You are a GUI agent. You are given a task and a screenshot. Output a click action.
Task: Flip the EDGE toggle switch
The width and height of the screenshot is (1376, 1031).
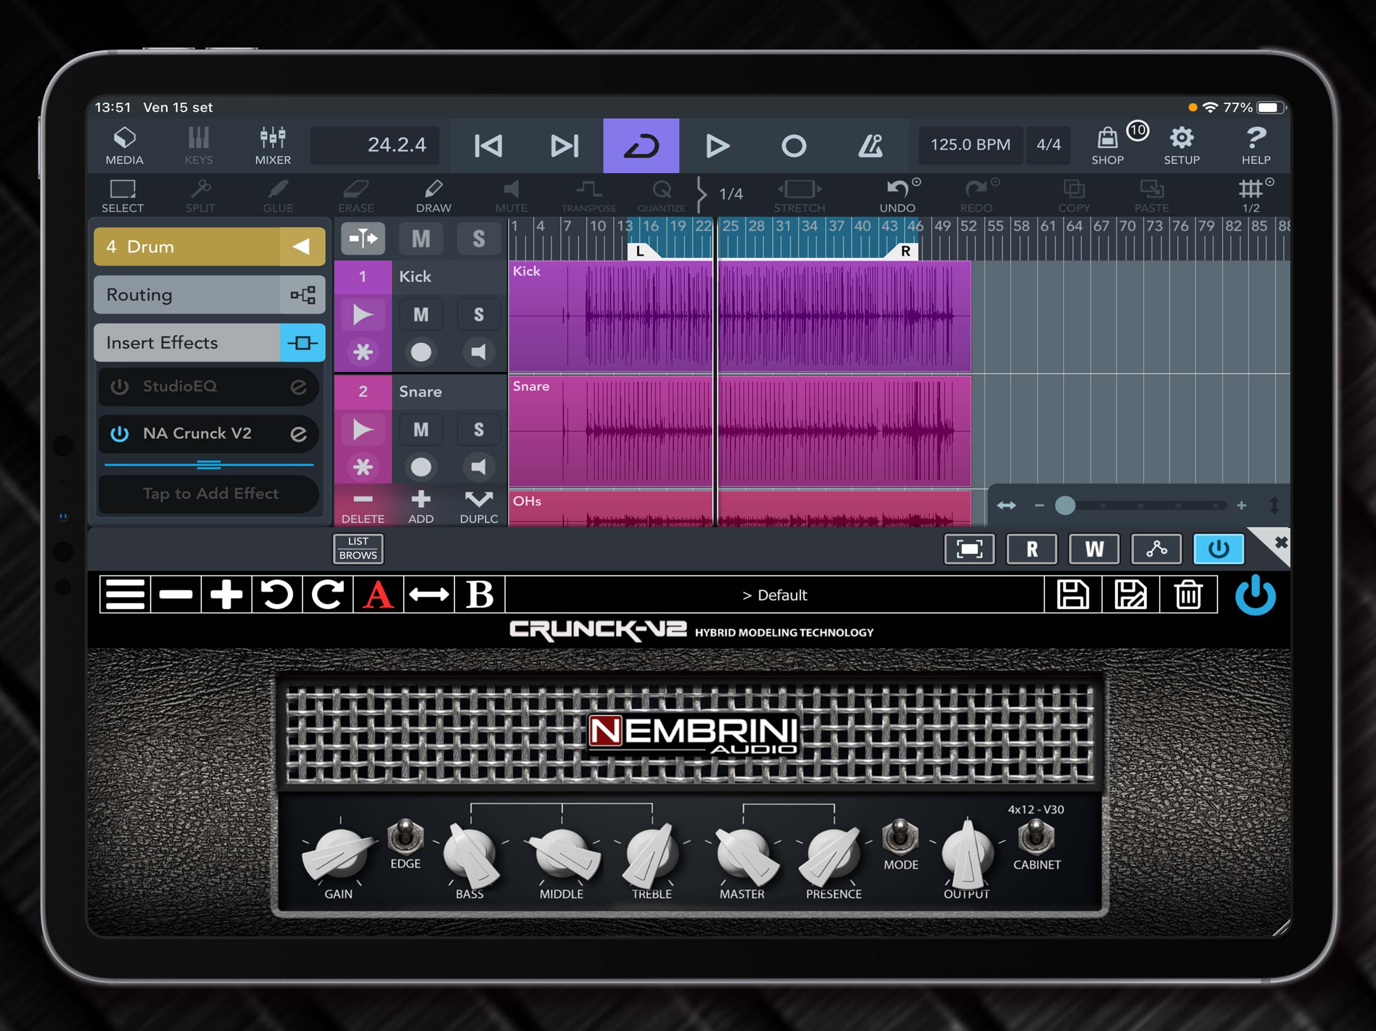click(405, 836)
